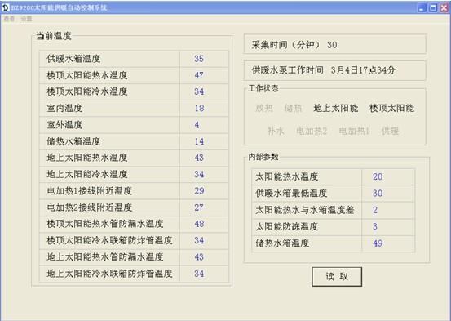Click the 太阳能热水与水箱温度差 label
The image size is (451, 321).
pos(304,210)
